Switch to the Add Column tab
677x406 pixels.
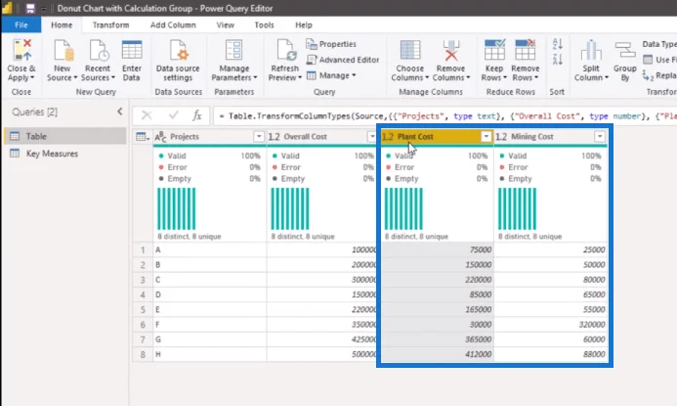pyautogui.click(x=173, y=25)
